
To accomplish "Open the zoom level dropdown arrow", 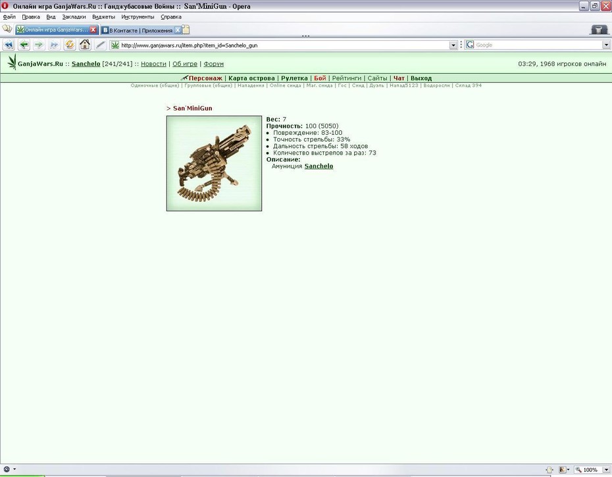I will [x=606, y=470].
